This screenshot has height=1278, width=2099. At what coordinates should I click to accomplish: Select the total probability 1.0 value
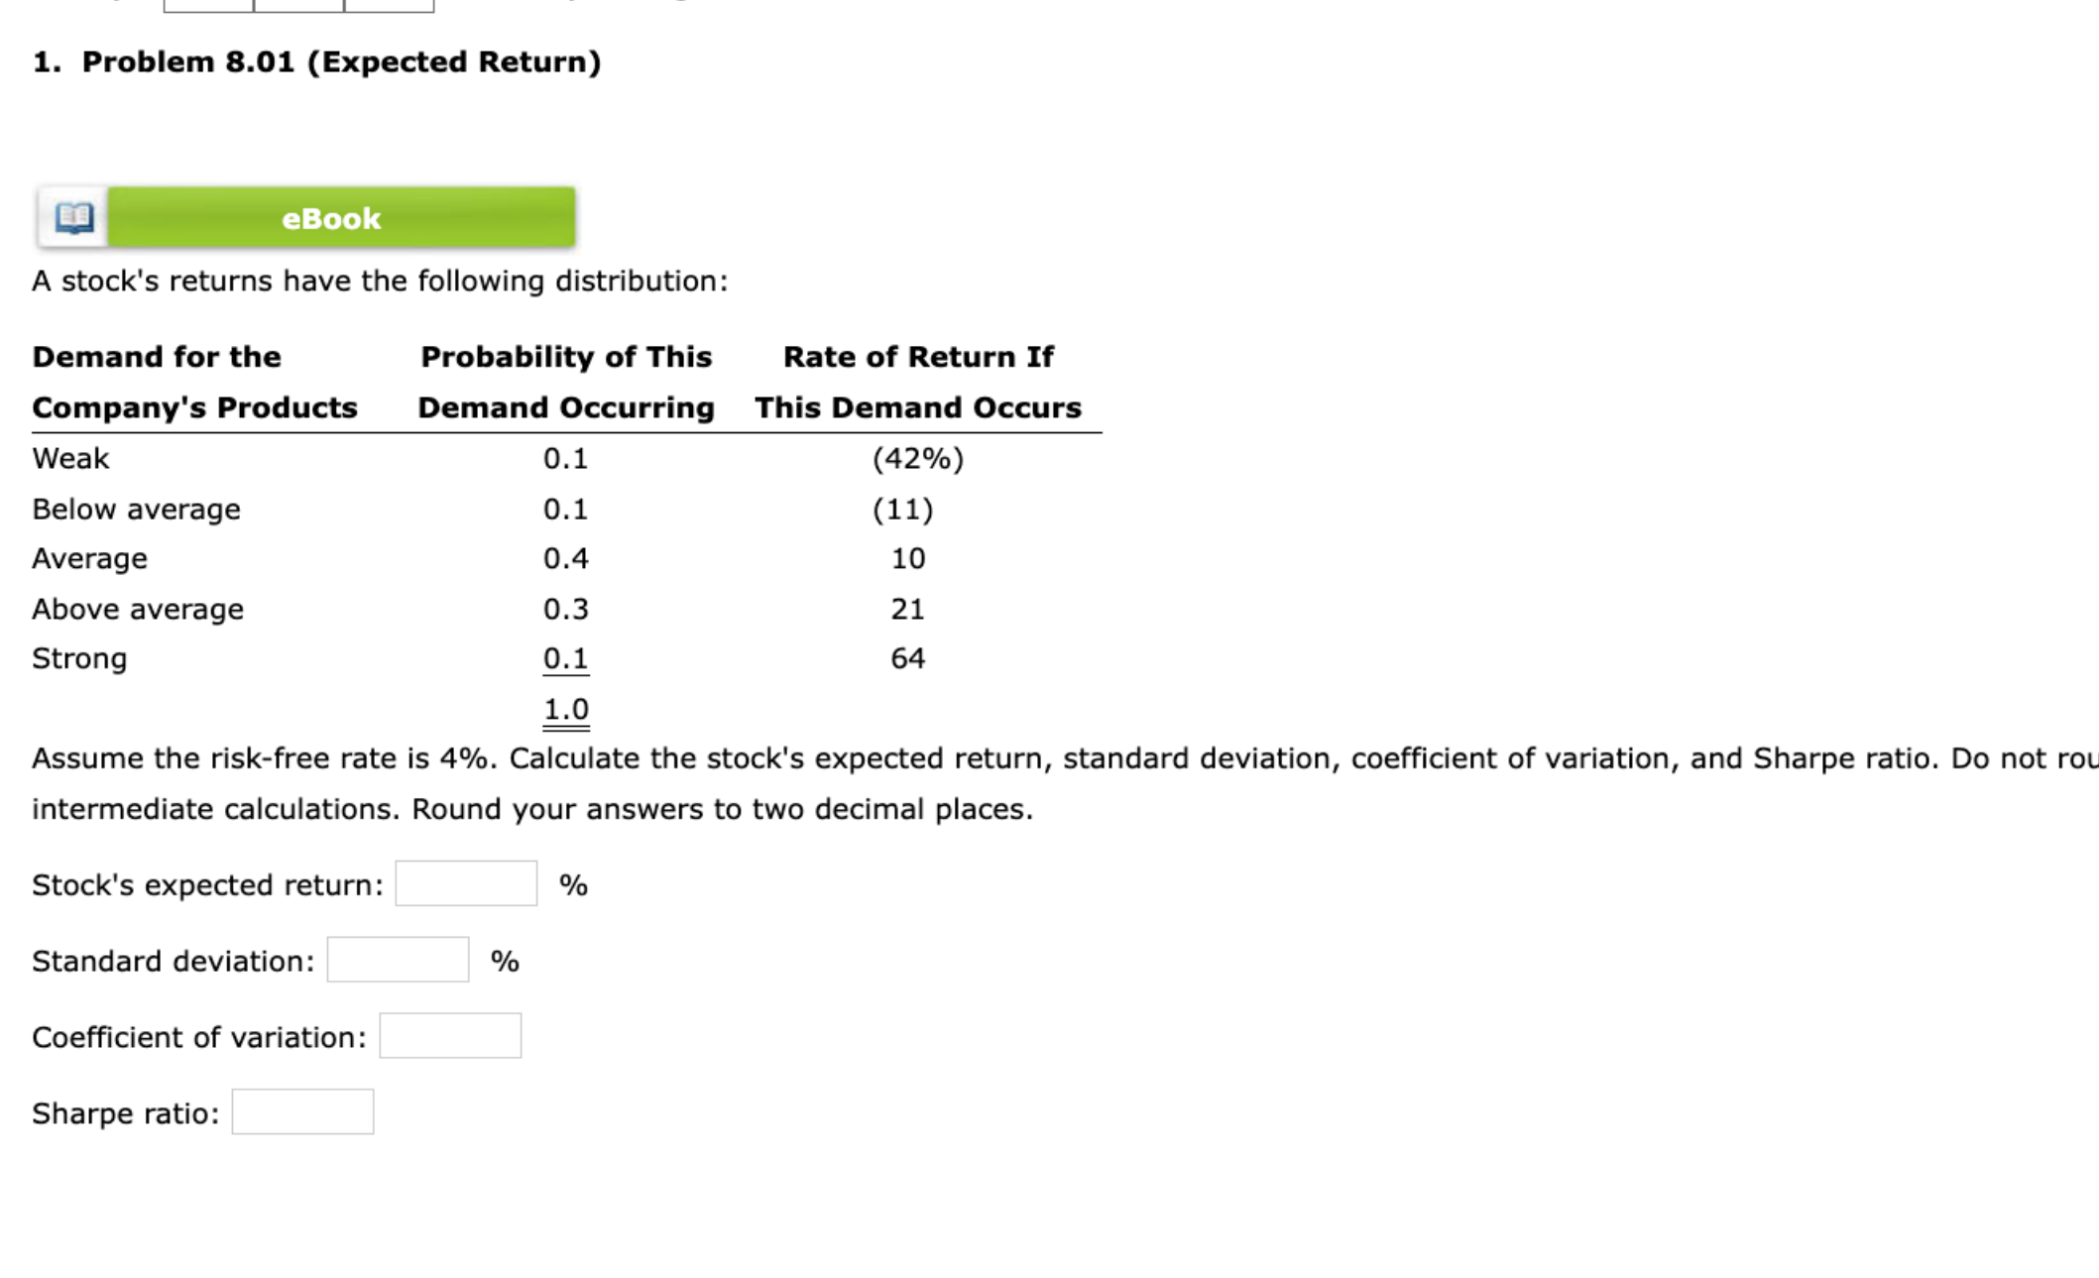coord(565,708)
